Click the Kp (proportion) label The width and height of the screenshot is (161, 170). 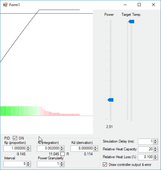[15, 143]
